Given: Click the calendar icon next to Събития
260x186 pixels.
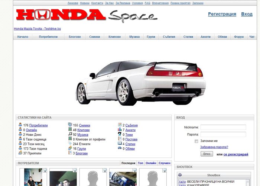Looking at the screenshot, I should [120, 125].
